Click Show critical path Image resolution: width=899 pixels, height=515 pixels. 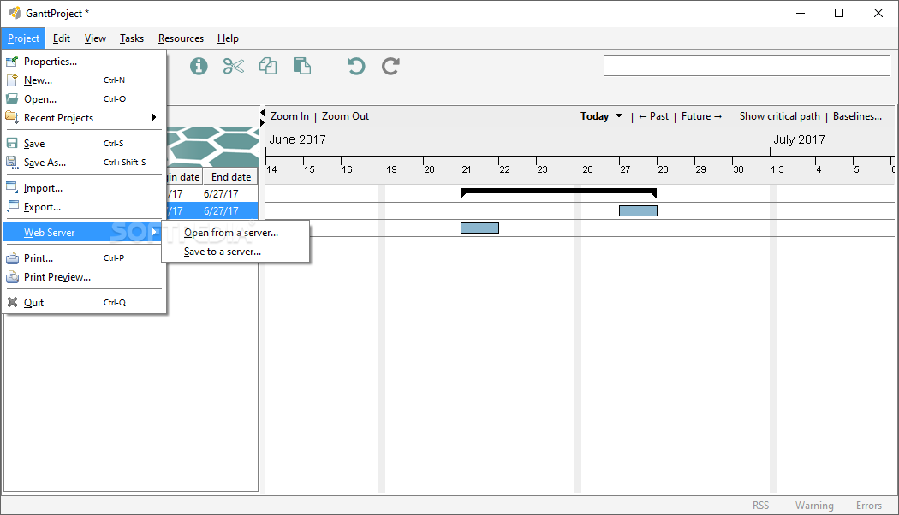(x=780, y=116)
